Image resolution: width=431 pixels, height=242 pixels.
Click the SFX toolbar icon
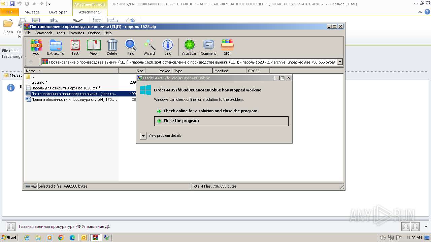click(x=227, y=47)
